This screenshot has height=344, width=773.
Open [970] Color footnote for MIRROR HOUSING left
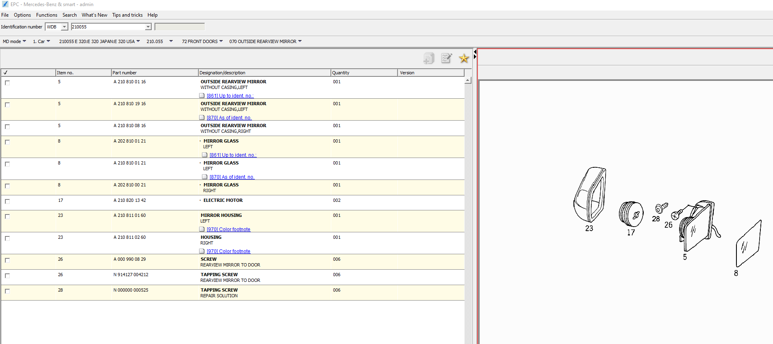[x=228, y=229]
